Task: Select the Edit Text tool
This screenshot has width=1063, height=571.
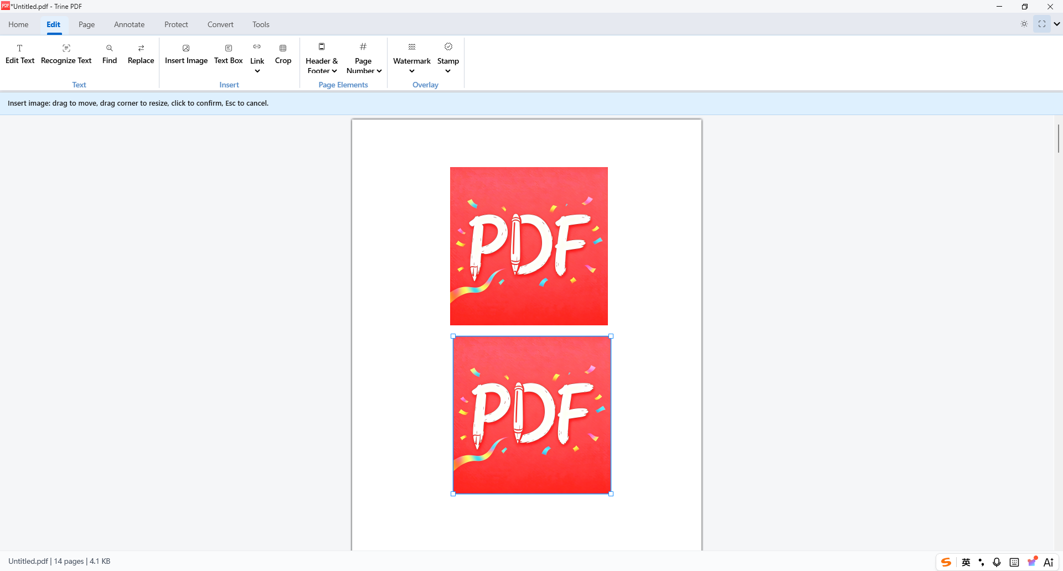Action: click(x=20, y=54)
